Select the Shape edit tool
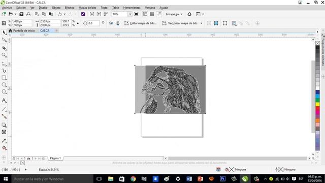Image resolution: width=325 pixels, height=183 pixels. 4,40
